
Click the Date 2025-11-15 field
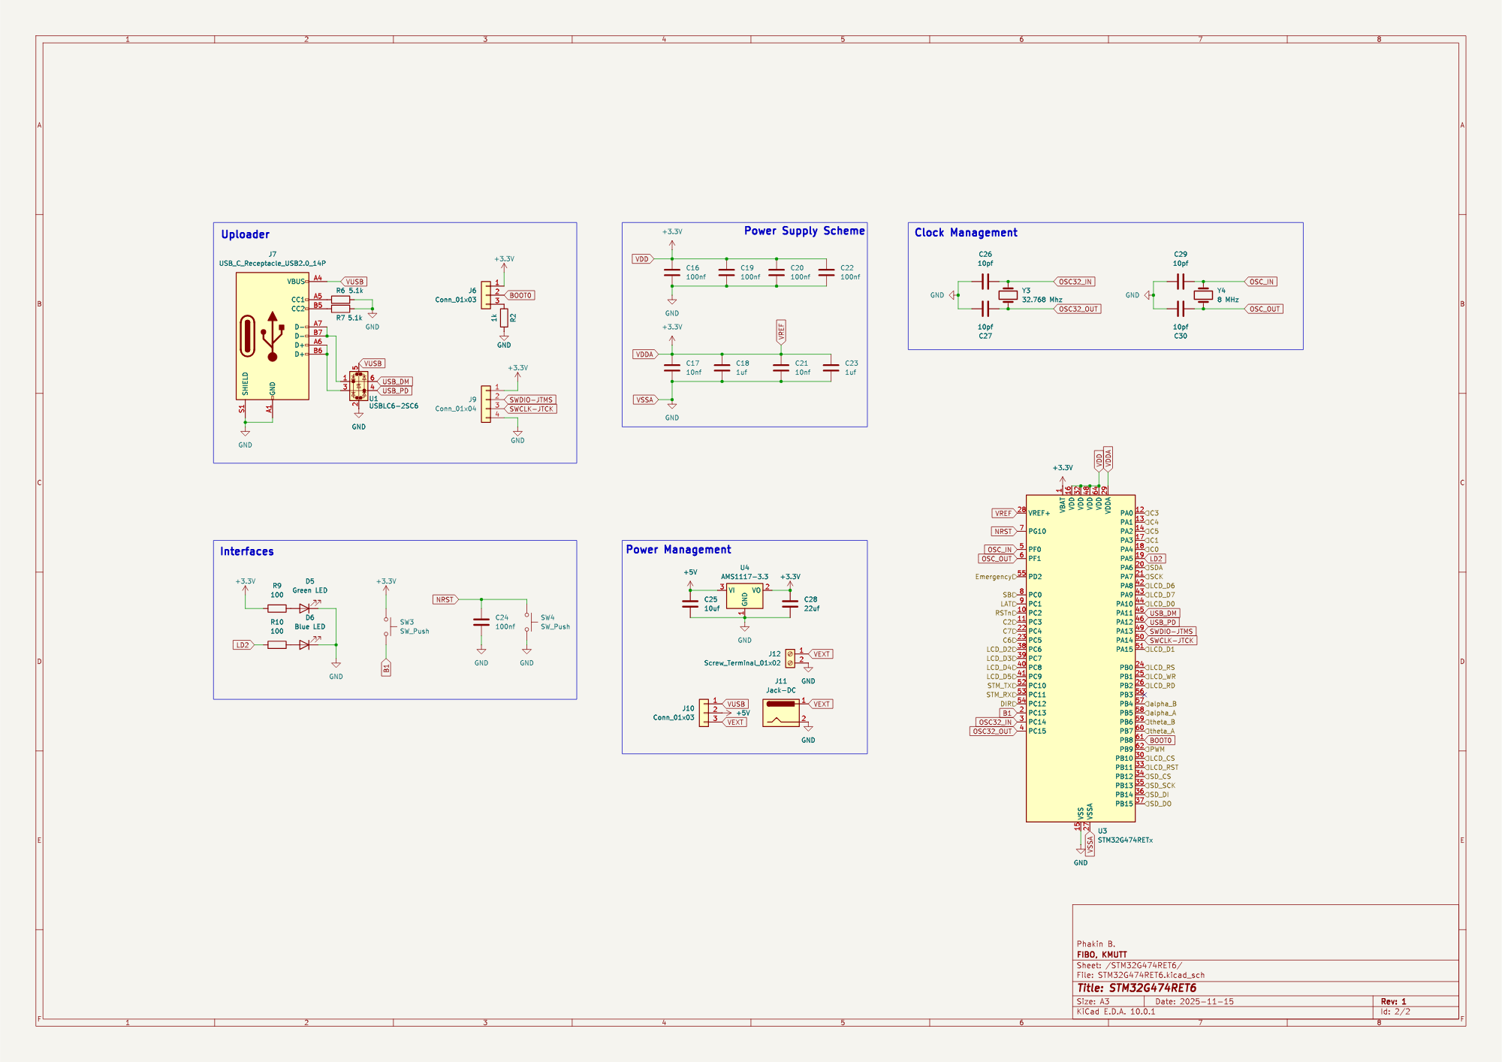[x=1194, y=1001]
